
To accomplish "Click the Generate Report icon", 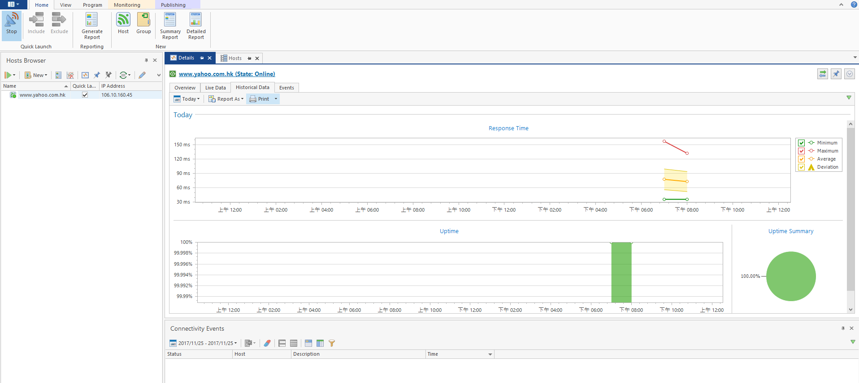I will tap(92, 20).
